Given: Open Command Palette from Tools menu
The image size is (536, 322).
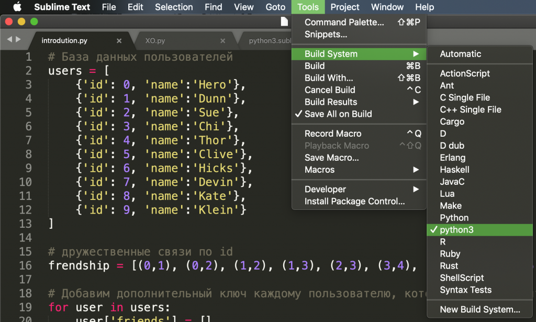Looking at the screenshot, I should click(344, 22).
